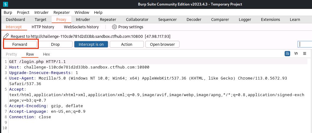Screen dimensions: 312x133
Task: Click the request target URL text label
Action: [x=91, y=36]
